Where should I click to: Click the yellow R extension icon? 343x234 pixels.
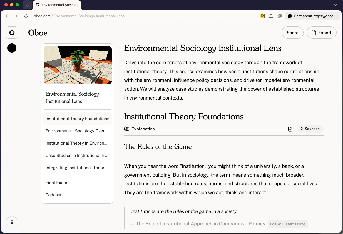pos(262,16)
